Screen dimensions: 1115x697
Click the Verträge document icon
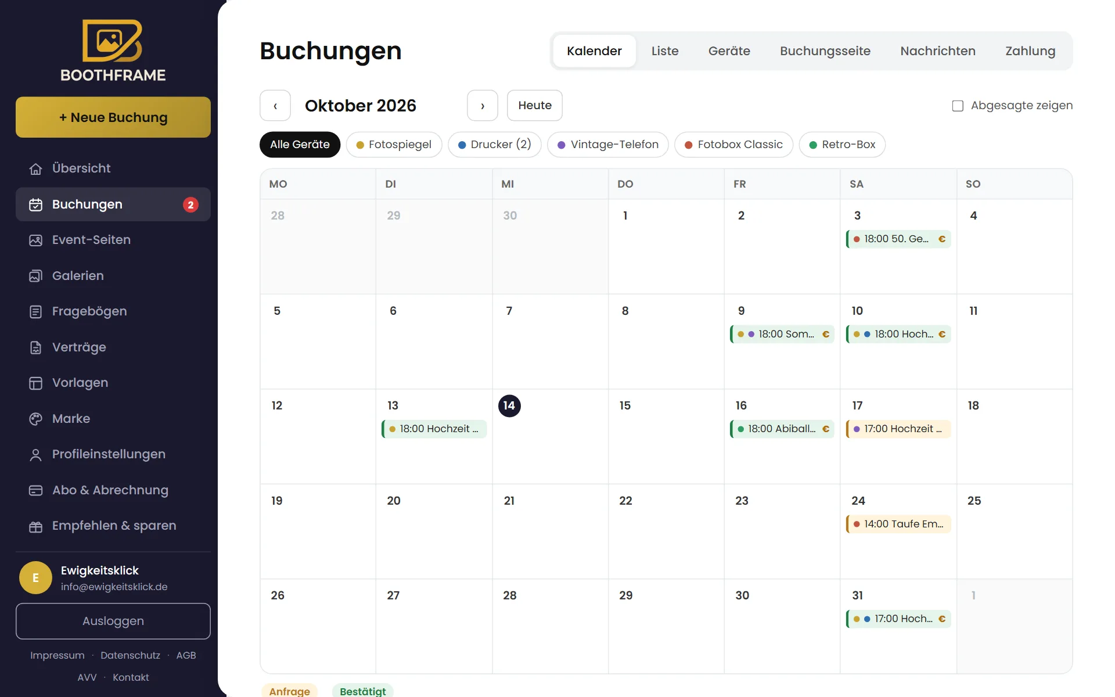pos(35,347)
